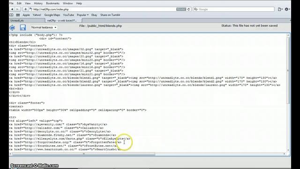Click the AyeVanity link code line
Viewport: 300px width, 169px height.
(x=58, y=124)
